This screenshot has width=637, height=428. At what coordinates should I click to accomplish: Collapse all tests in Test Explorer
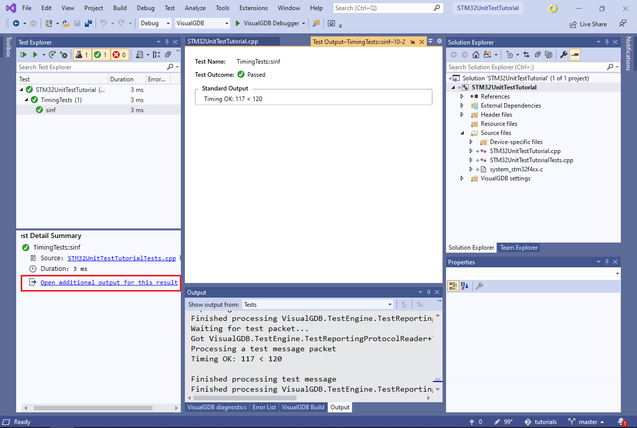(168, 55)
